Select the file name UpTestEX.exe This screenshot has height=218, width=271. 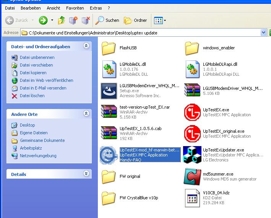tap(216, 110)
